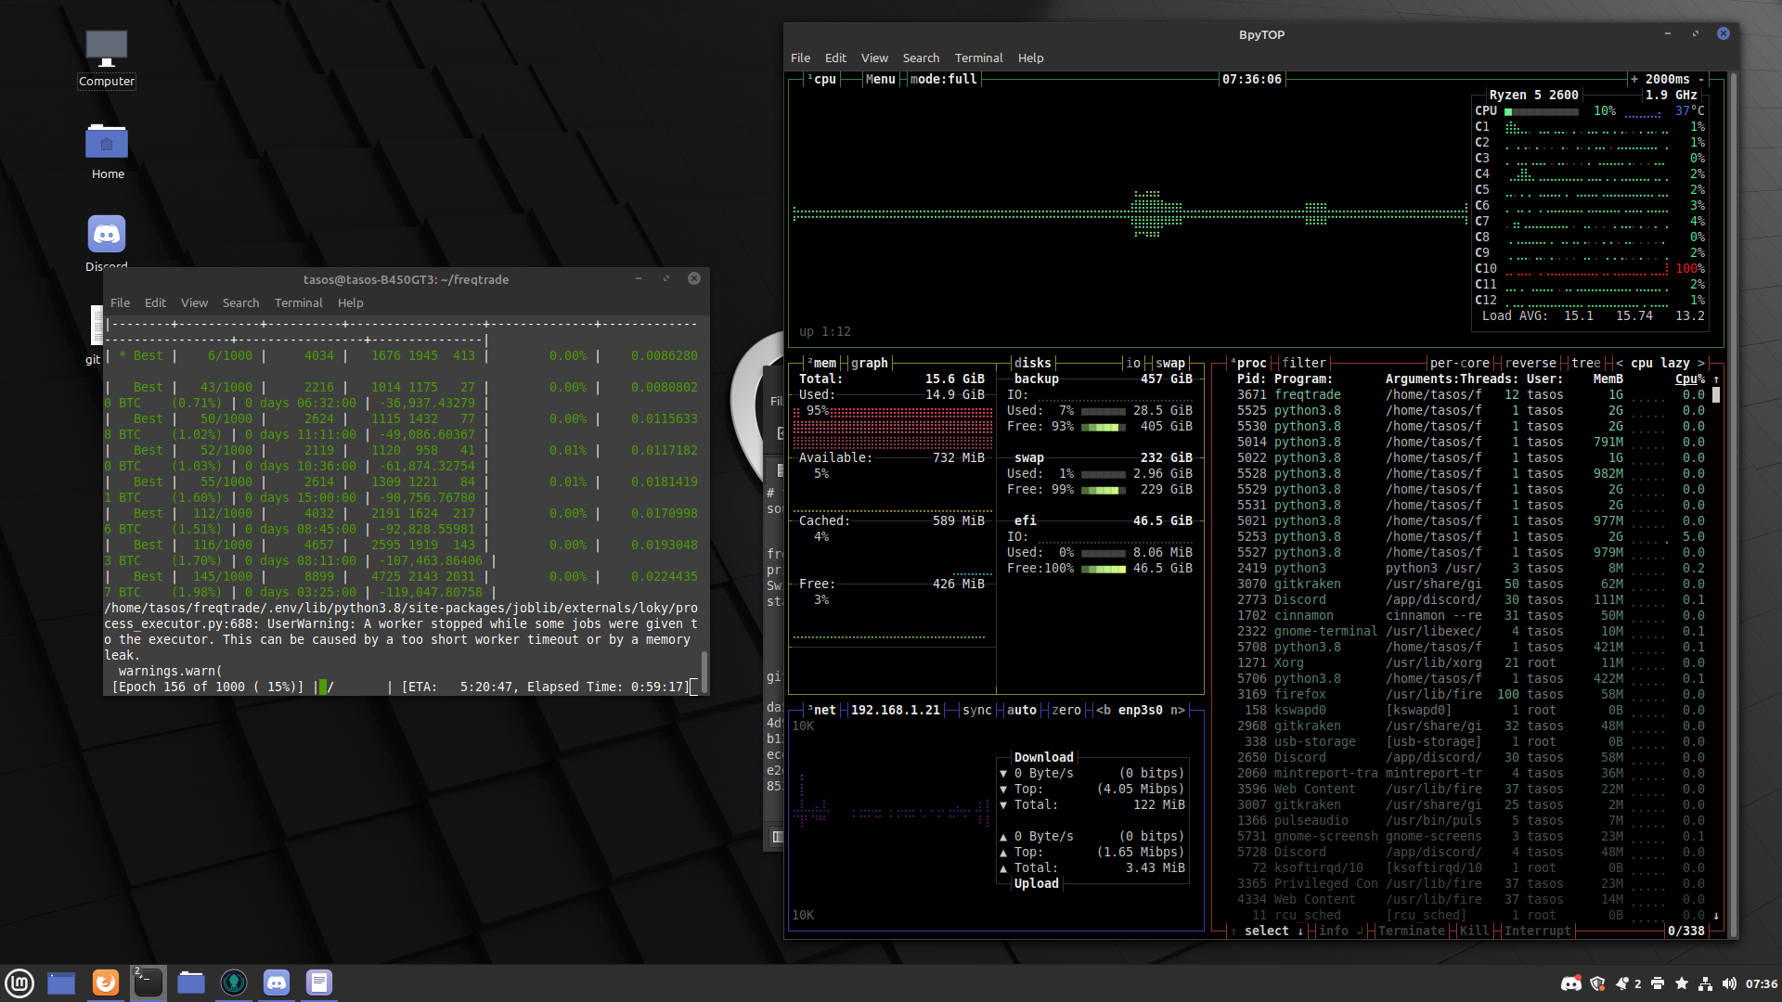The height and width of the screenshot is (1002, 1782).
Task: Toggle reverse sorting in BpyTOP
Action: [x=1530, y=363]
